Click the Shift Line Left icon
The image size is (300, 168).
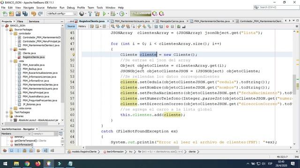coord(156,27)
